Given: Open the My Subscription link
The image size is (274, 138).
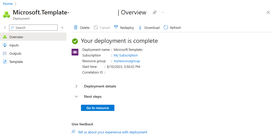Looking at the screenshot, I should point(126,55).
